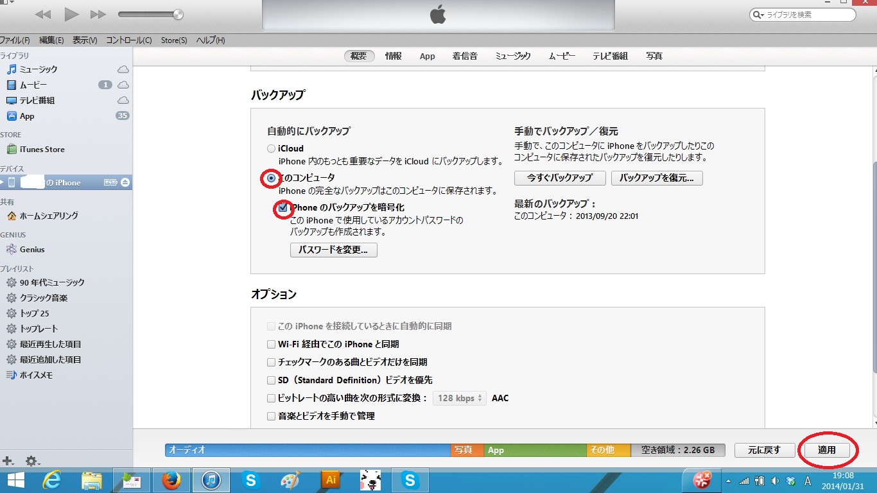The image size is (877, 493).
Task: Open the gear settings dropdown at bottom left
Action: coord(32,461)
